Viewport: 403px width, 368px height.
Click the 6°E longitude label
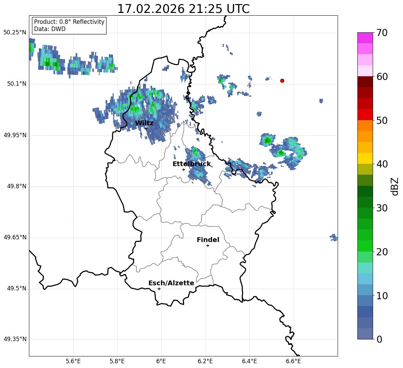point(161,361)
